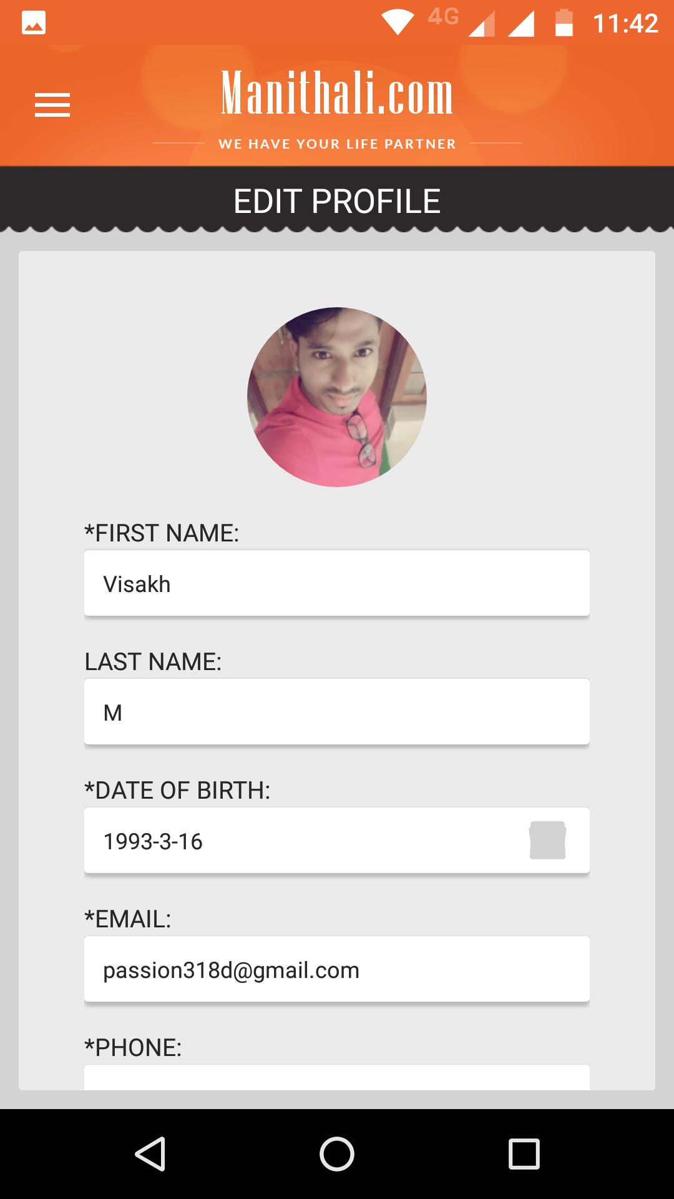Viewport: 674px width, 1199px height.
Task: Open the hamburger navigation menu
Action: coord(52,105)
